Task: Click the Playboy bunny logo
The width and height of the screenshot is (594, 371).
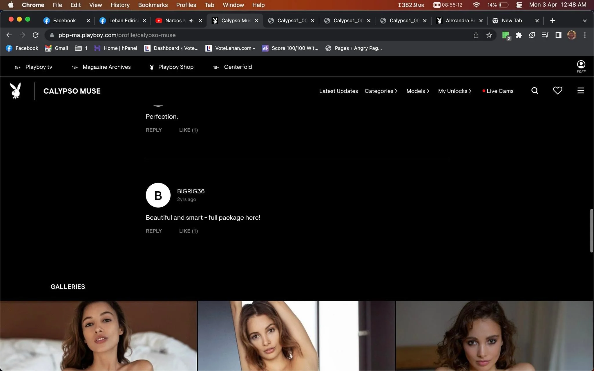Action: tap(16, 91)
